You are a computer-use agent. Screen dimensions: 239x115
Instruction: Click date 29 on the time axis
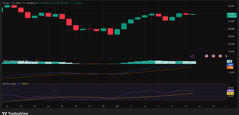[x=103, y=106]
